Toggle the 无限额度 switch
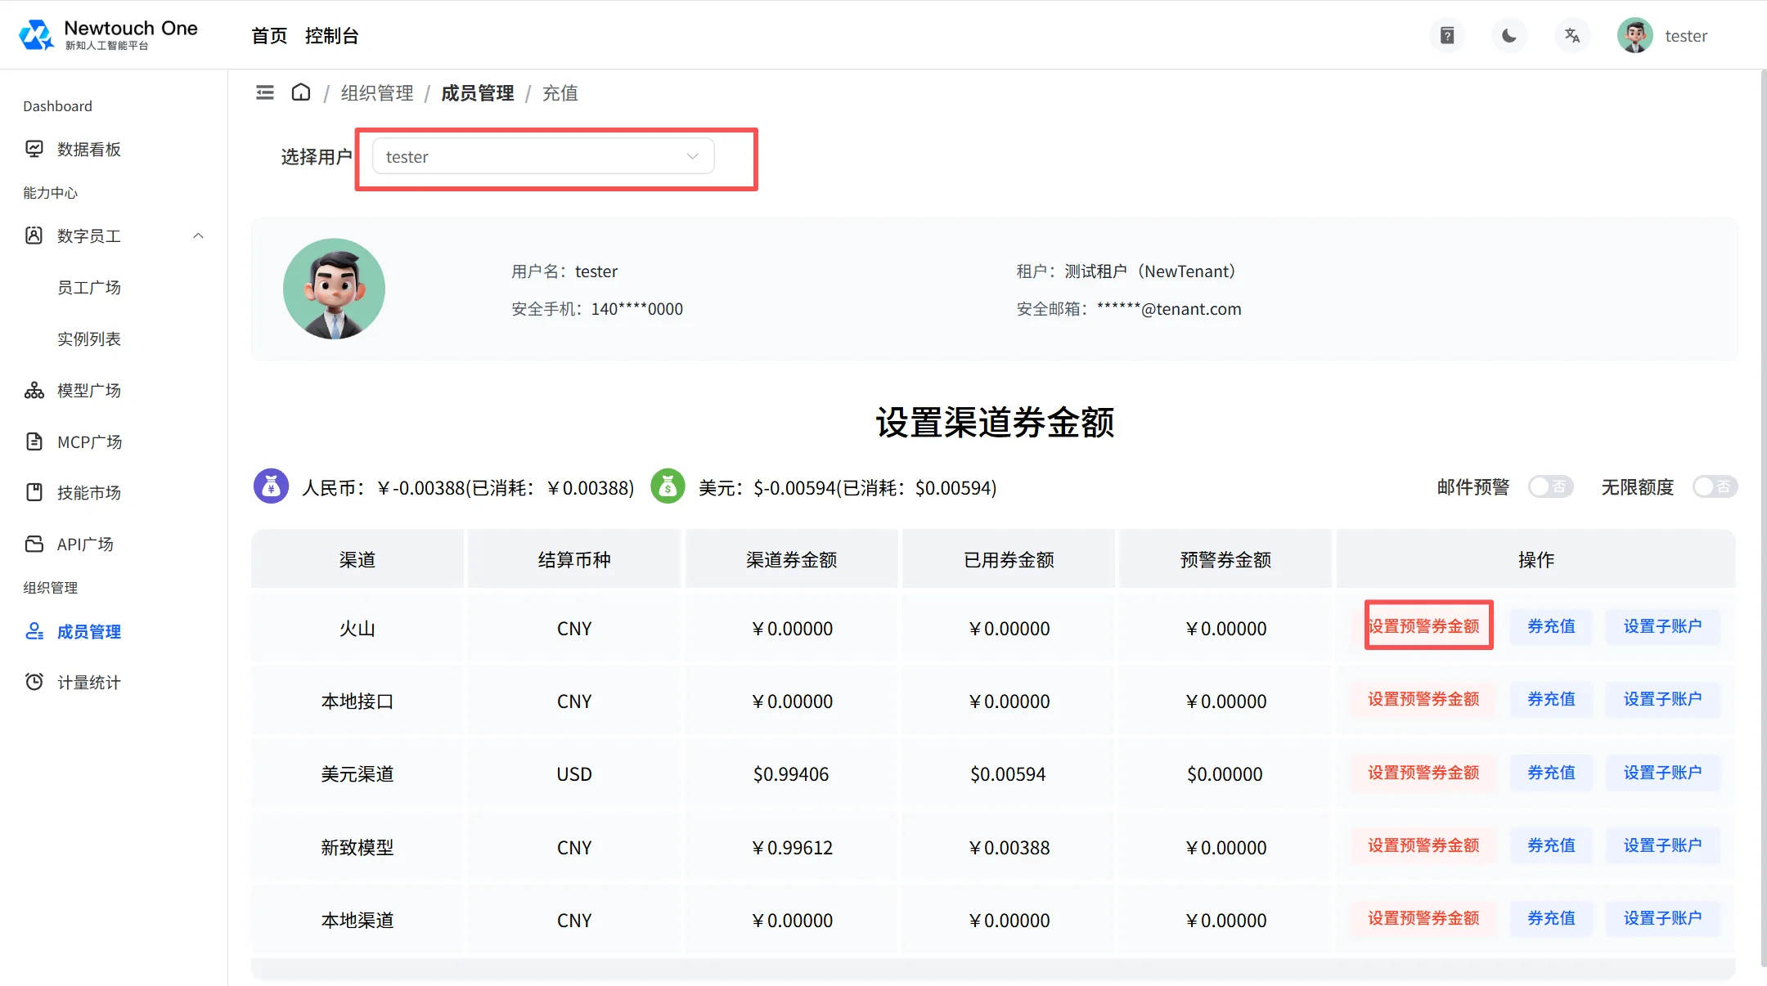 tap(1715, 486)
